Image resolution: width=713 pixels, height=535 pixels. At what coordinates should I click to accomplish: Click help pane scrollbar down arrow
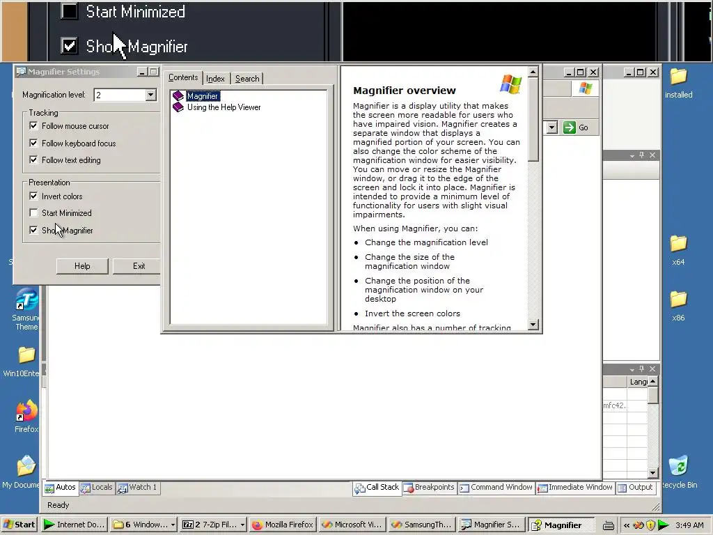533,325
